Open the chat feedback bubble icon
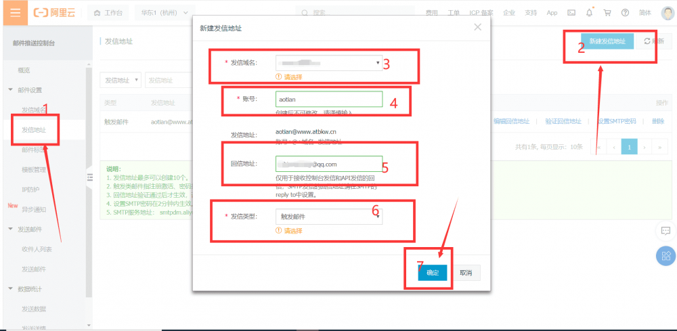The image size is (677, 331). pos(665,230)
